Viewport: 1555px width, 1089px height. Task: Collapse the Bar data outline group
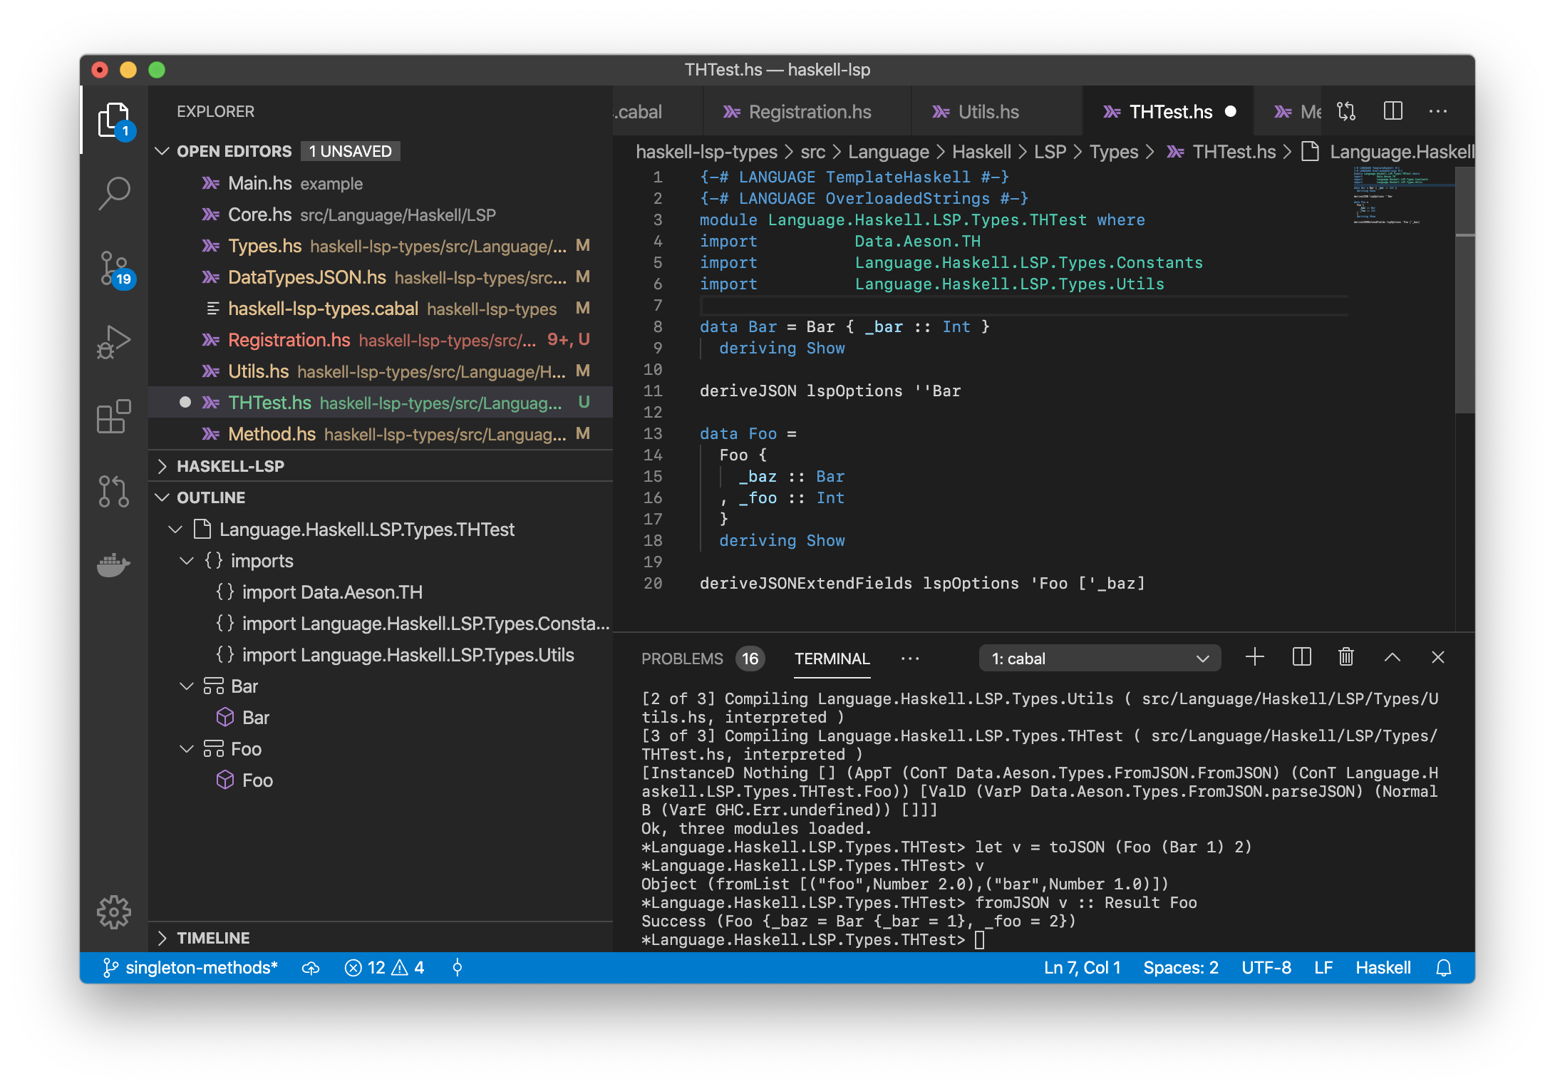(x=187, y=686)
